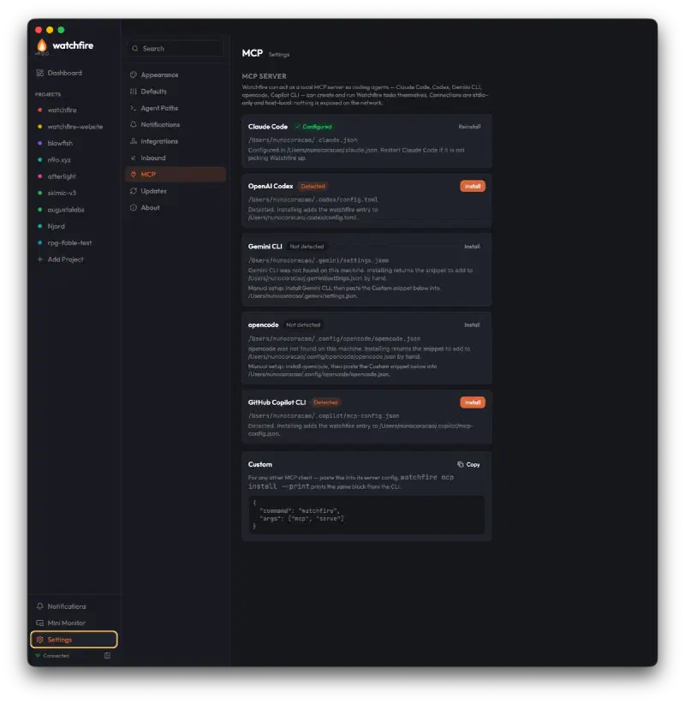Open the Updates settings section
The width and height of the screenshot is (685, 703).
click(176, 191)
